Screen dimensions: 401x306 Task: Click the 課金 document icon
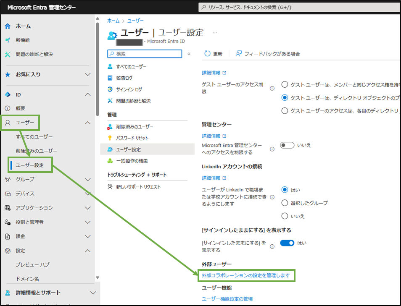[8, 236]
